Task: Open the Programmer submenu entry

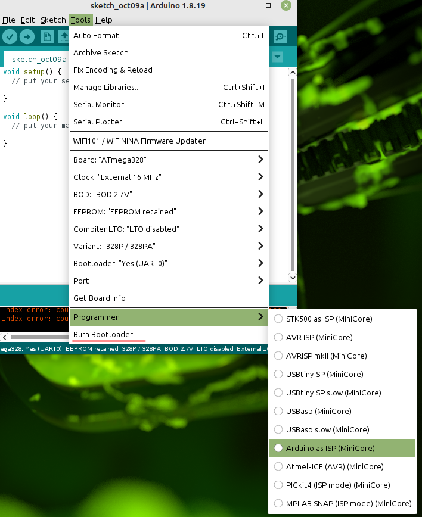Action: (x=169, y=317)
